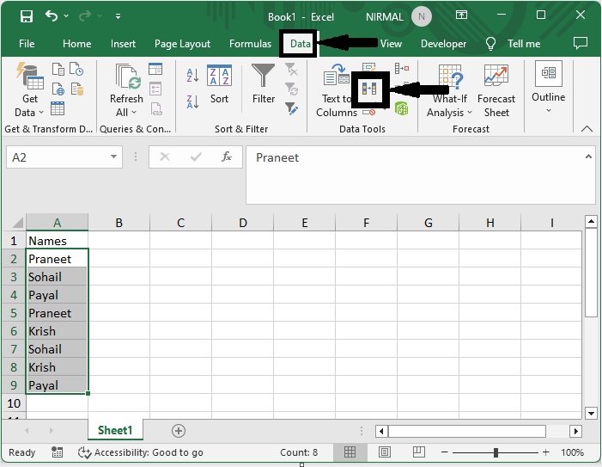Click the Flash Fill icon
Screen dimensions: 602x467
(x=368, y=68)
